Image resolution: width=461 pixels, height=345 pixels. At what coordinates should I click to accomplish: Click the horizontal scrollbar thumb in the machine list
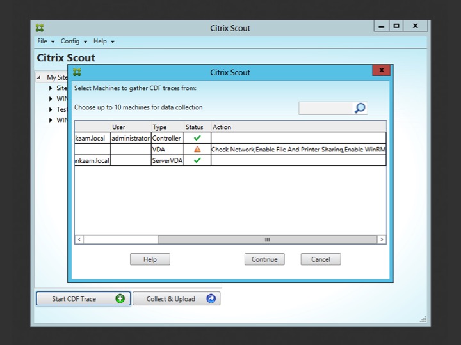267,240
